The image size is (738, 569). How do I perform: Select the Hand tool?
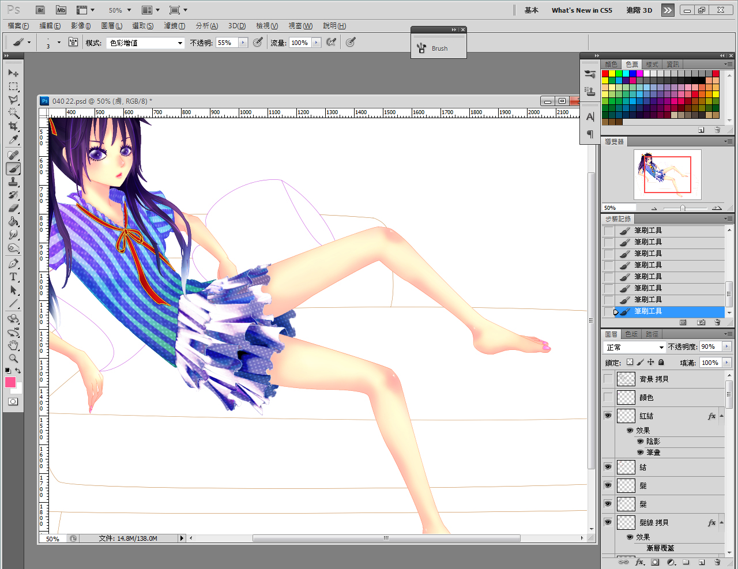(x=13, y=345)
